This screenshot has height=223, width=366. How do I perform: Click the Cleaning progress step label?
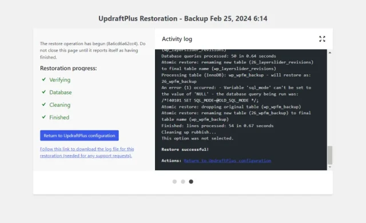point(59,105)
